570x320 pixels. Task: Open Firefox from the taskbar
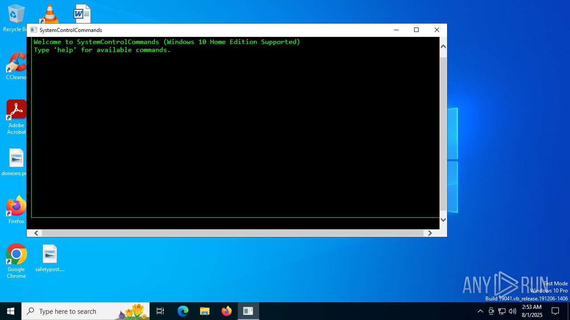[x=227, y=311]
